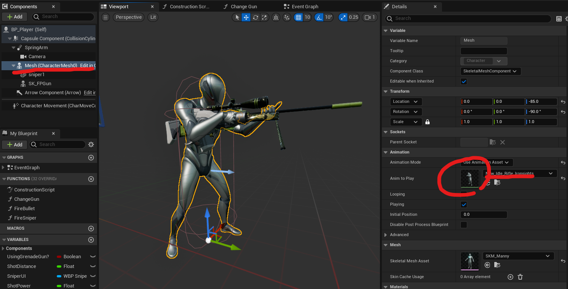Toggle world/local coordinate space icon
Image resolution: width=568 pixels, height=289 pixels.
[276, 17]
